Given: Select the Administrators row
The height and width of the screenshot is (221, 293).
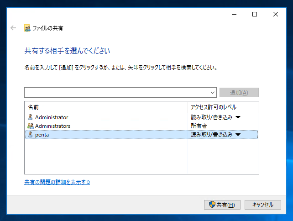Looking at the screenshot, I should coord(141,126).
